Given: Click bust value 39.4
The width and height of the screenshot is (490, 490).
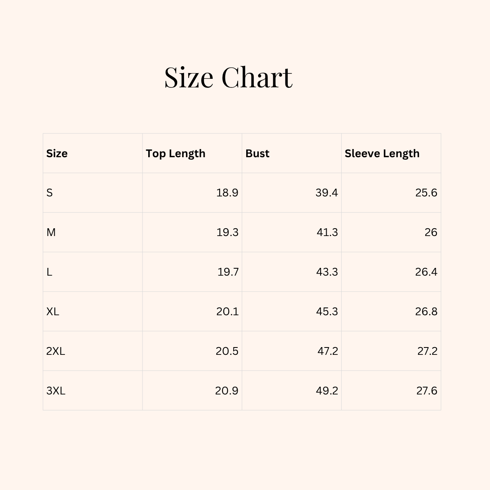Looking at the screenshot, I should (326, 193).
